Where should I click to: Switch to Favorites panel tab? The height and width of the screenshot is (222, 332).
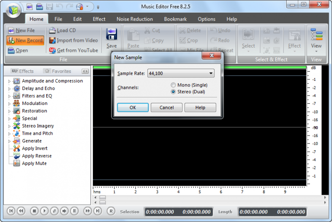click(57, 71)
